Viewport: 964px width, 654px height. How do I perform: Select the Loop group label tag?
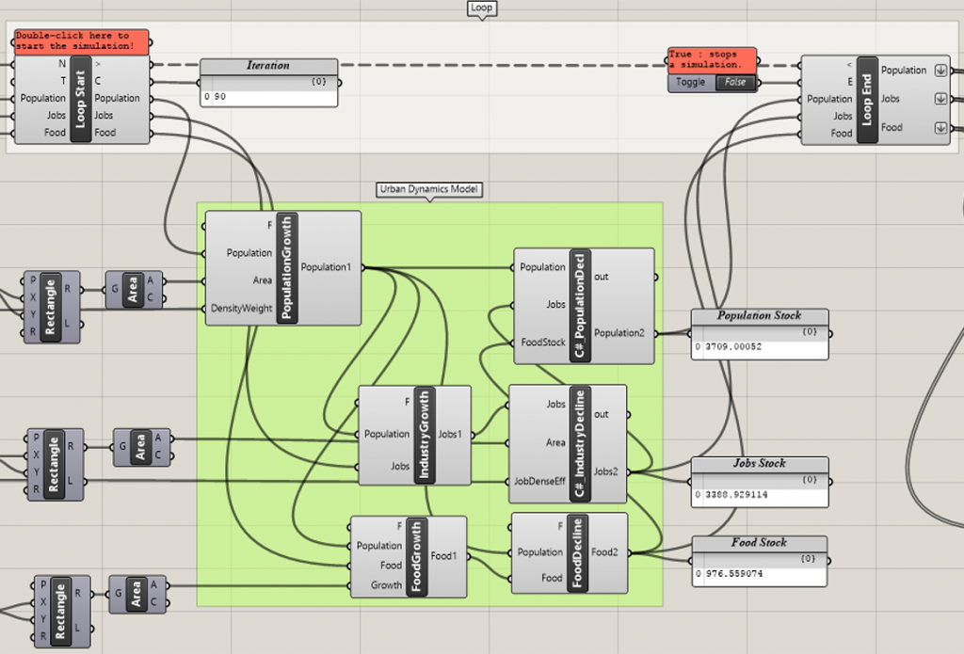(481, 8)
